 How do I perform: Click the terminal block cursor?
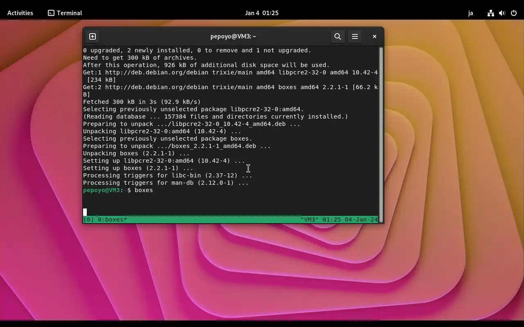pos(85,212)
